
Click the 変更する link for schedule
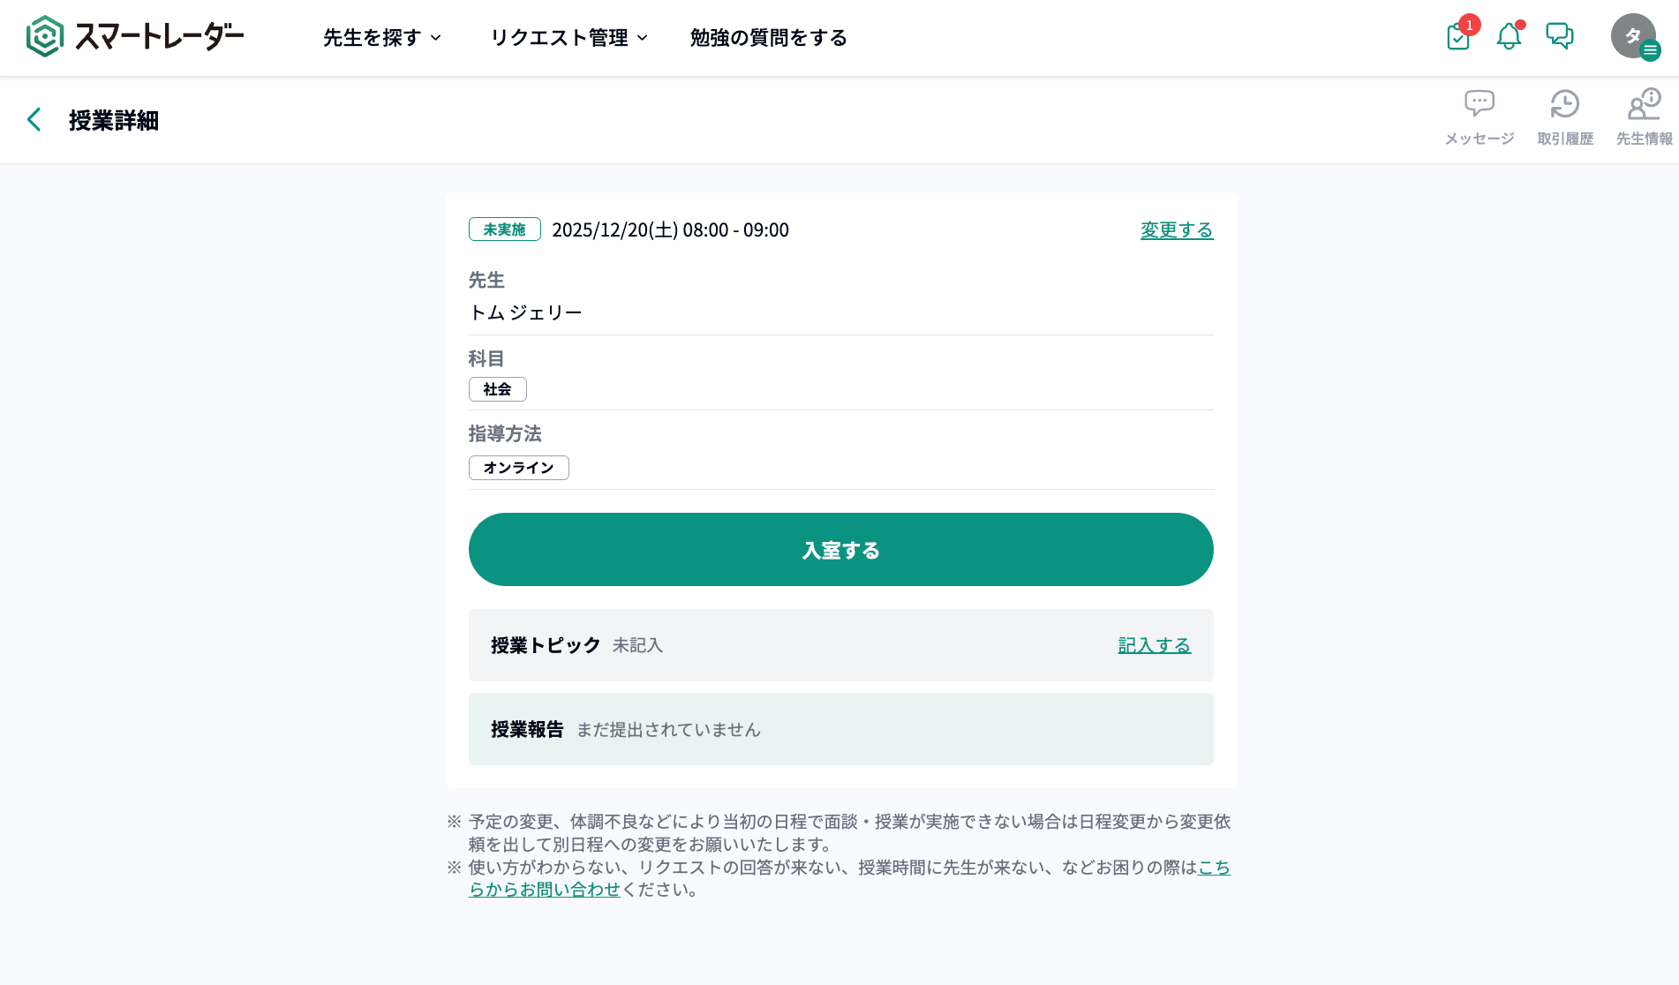(x=1176, y=230)
